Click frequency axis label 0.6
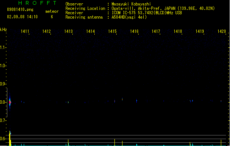Screen dimensions: 230x146 tap(3, 139)
